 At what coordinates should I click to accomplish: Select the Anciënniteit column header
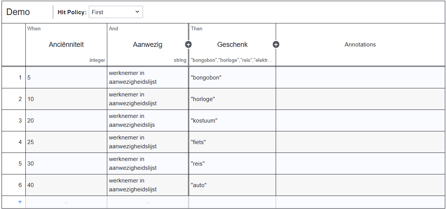tap(66, 45)
